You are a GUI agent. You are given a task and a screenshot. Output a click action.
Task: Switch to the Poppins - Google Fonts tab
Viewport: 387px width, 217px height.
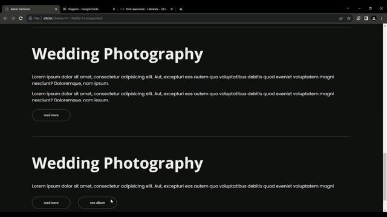coord(89,9)
